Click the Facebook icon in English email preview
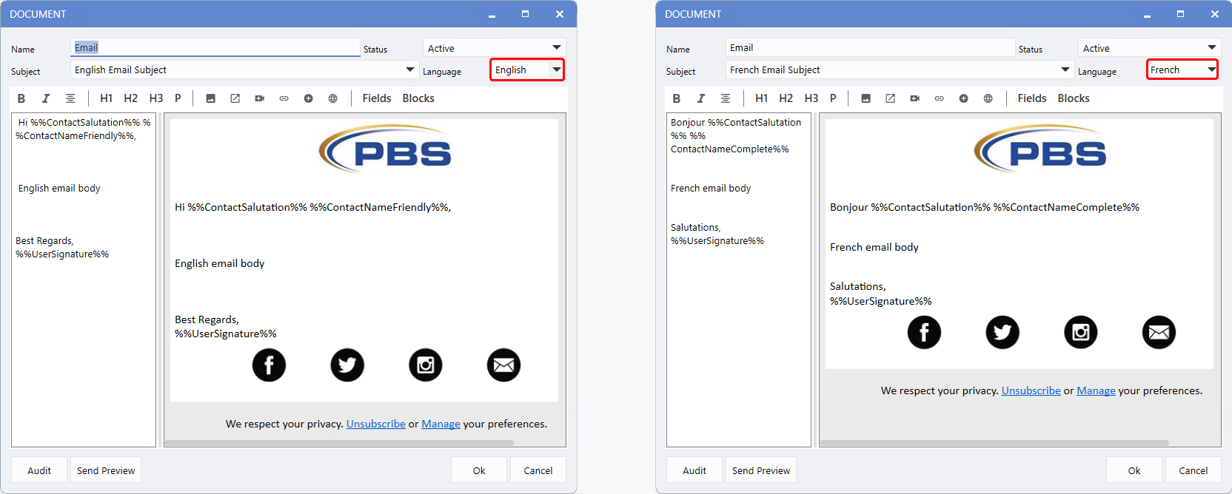This screenshot has height=494, width=1232. [x=269, y=365]
